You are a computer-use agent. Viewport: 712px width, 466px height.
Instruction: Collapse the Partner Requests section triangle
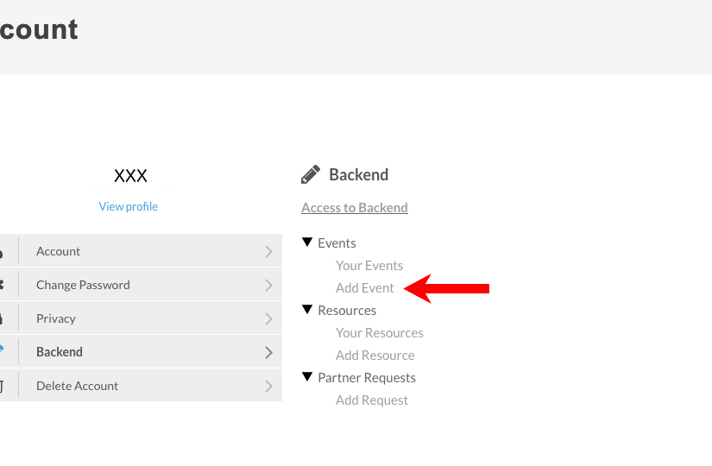pos(307,377)
